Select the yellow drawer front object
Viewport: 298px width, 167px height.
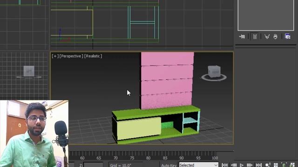pos(139,128)
